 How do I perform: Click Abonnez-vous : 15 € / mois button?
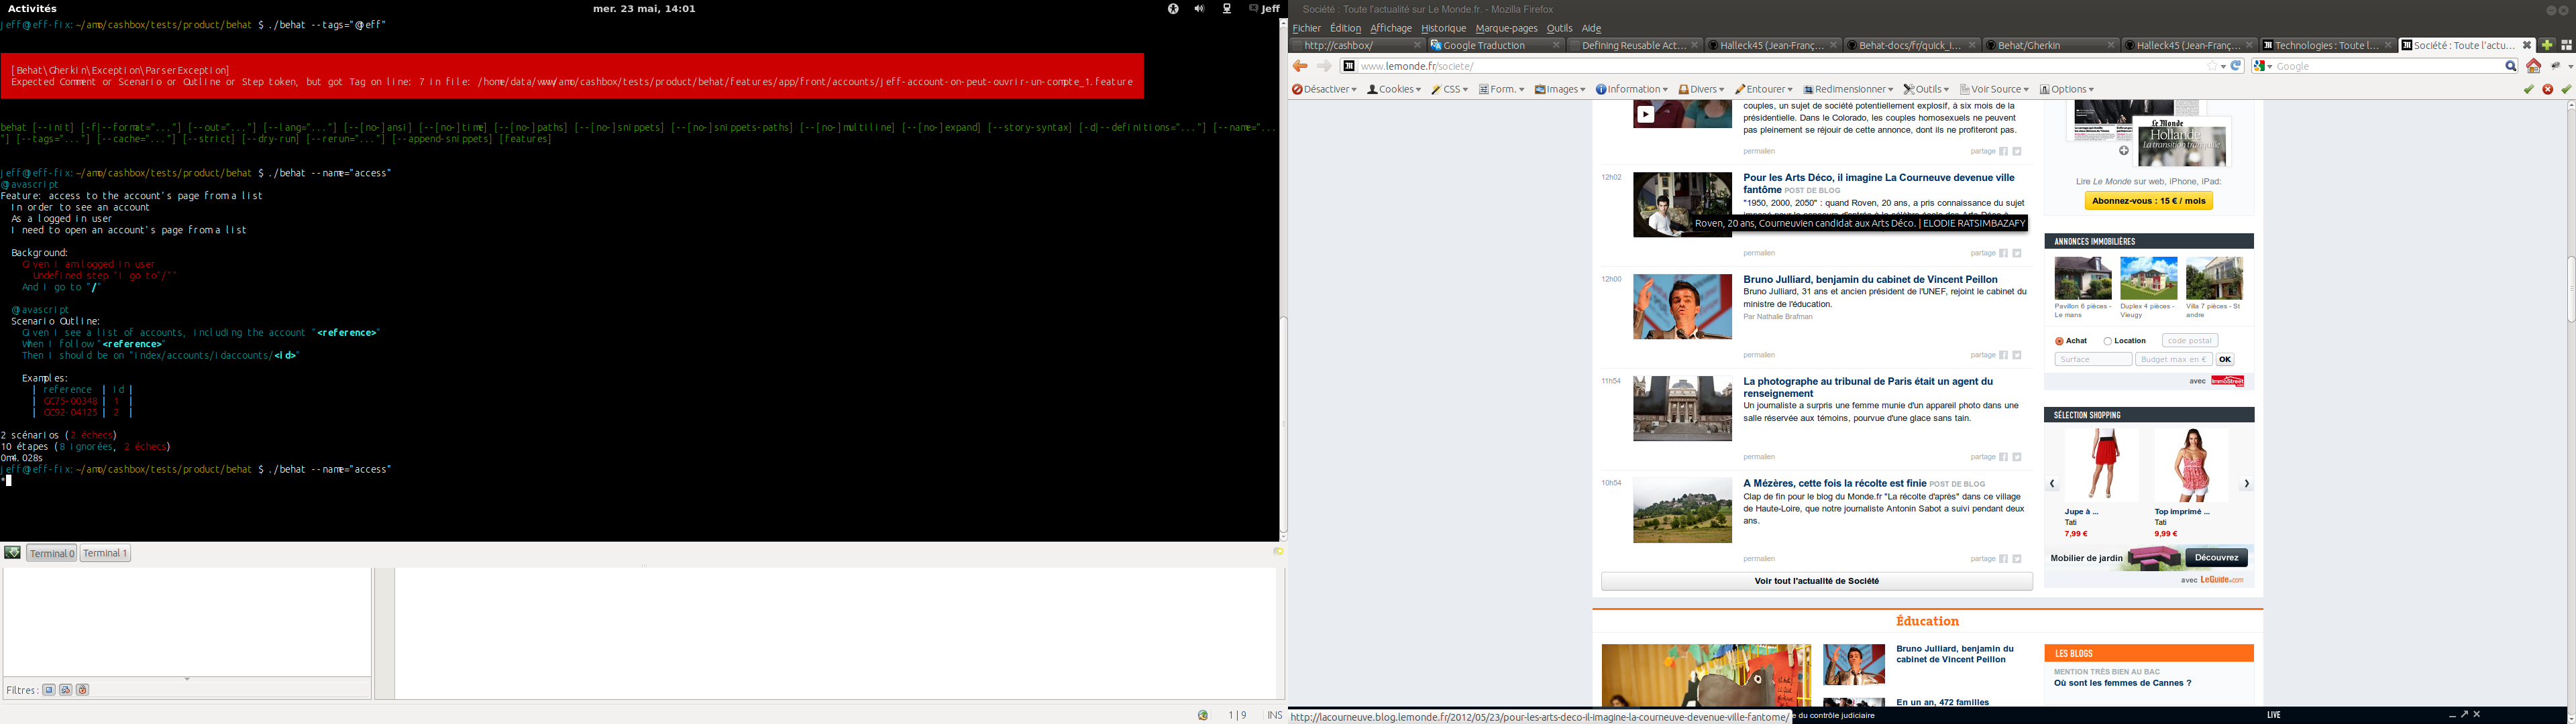[x=2148, y=201]
